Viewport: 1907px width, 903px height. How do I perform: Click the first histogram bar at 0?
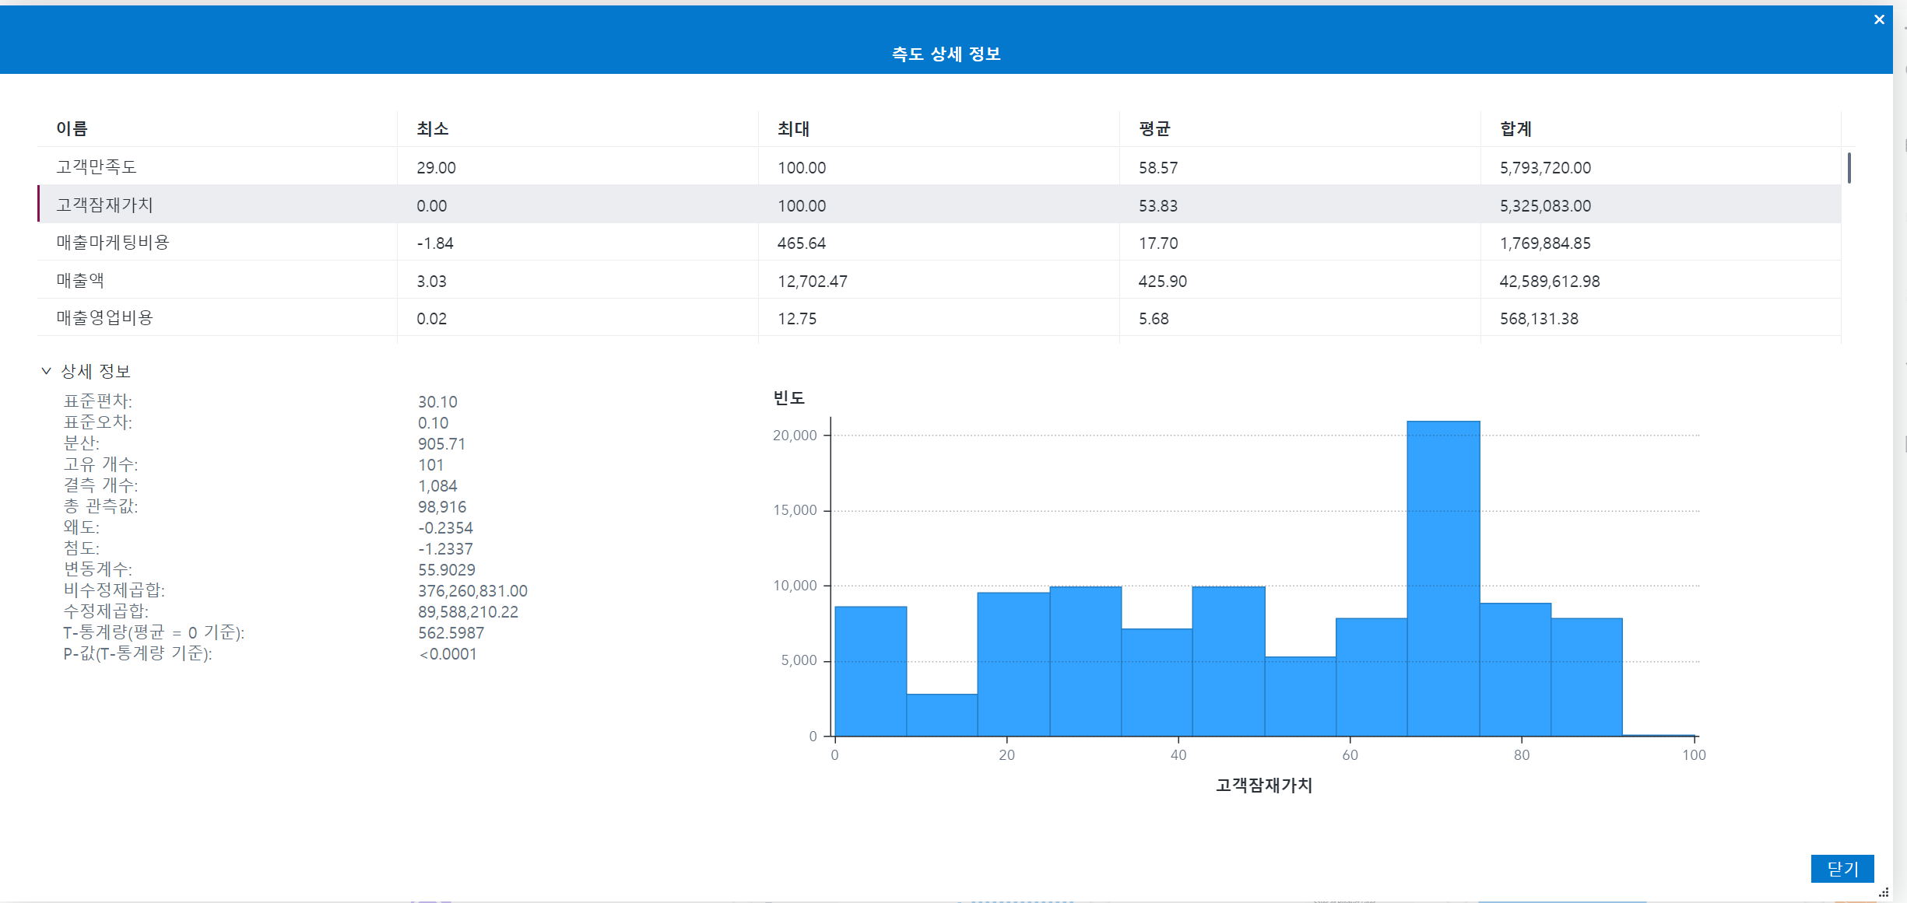click(x=870, y=671)
